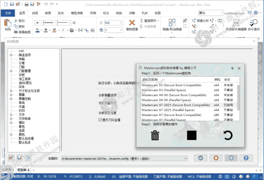Click the Undo arrow icon
264x180 pixels.
tap(46, 4)
